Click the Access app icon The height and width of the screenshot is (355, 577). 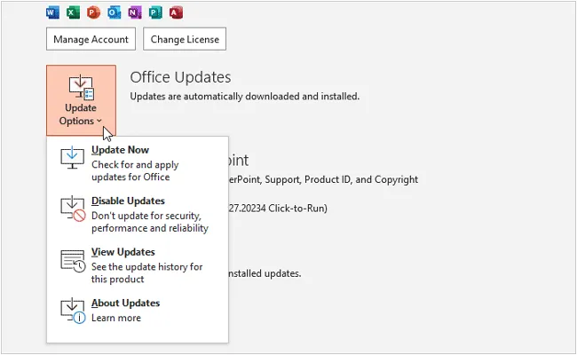(176, 13)
